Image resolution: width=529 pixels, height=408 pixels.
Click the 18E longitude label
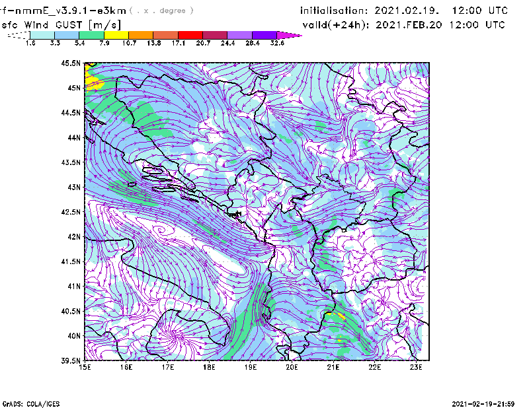tap(209, 367)
